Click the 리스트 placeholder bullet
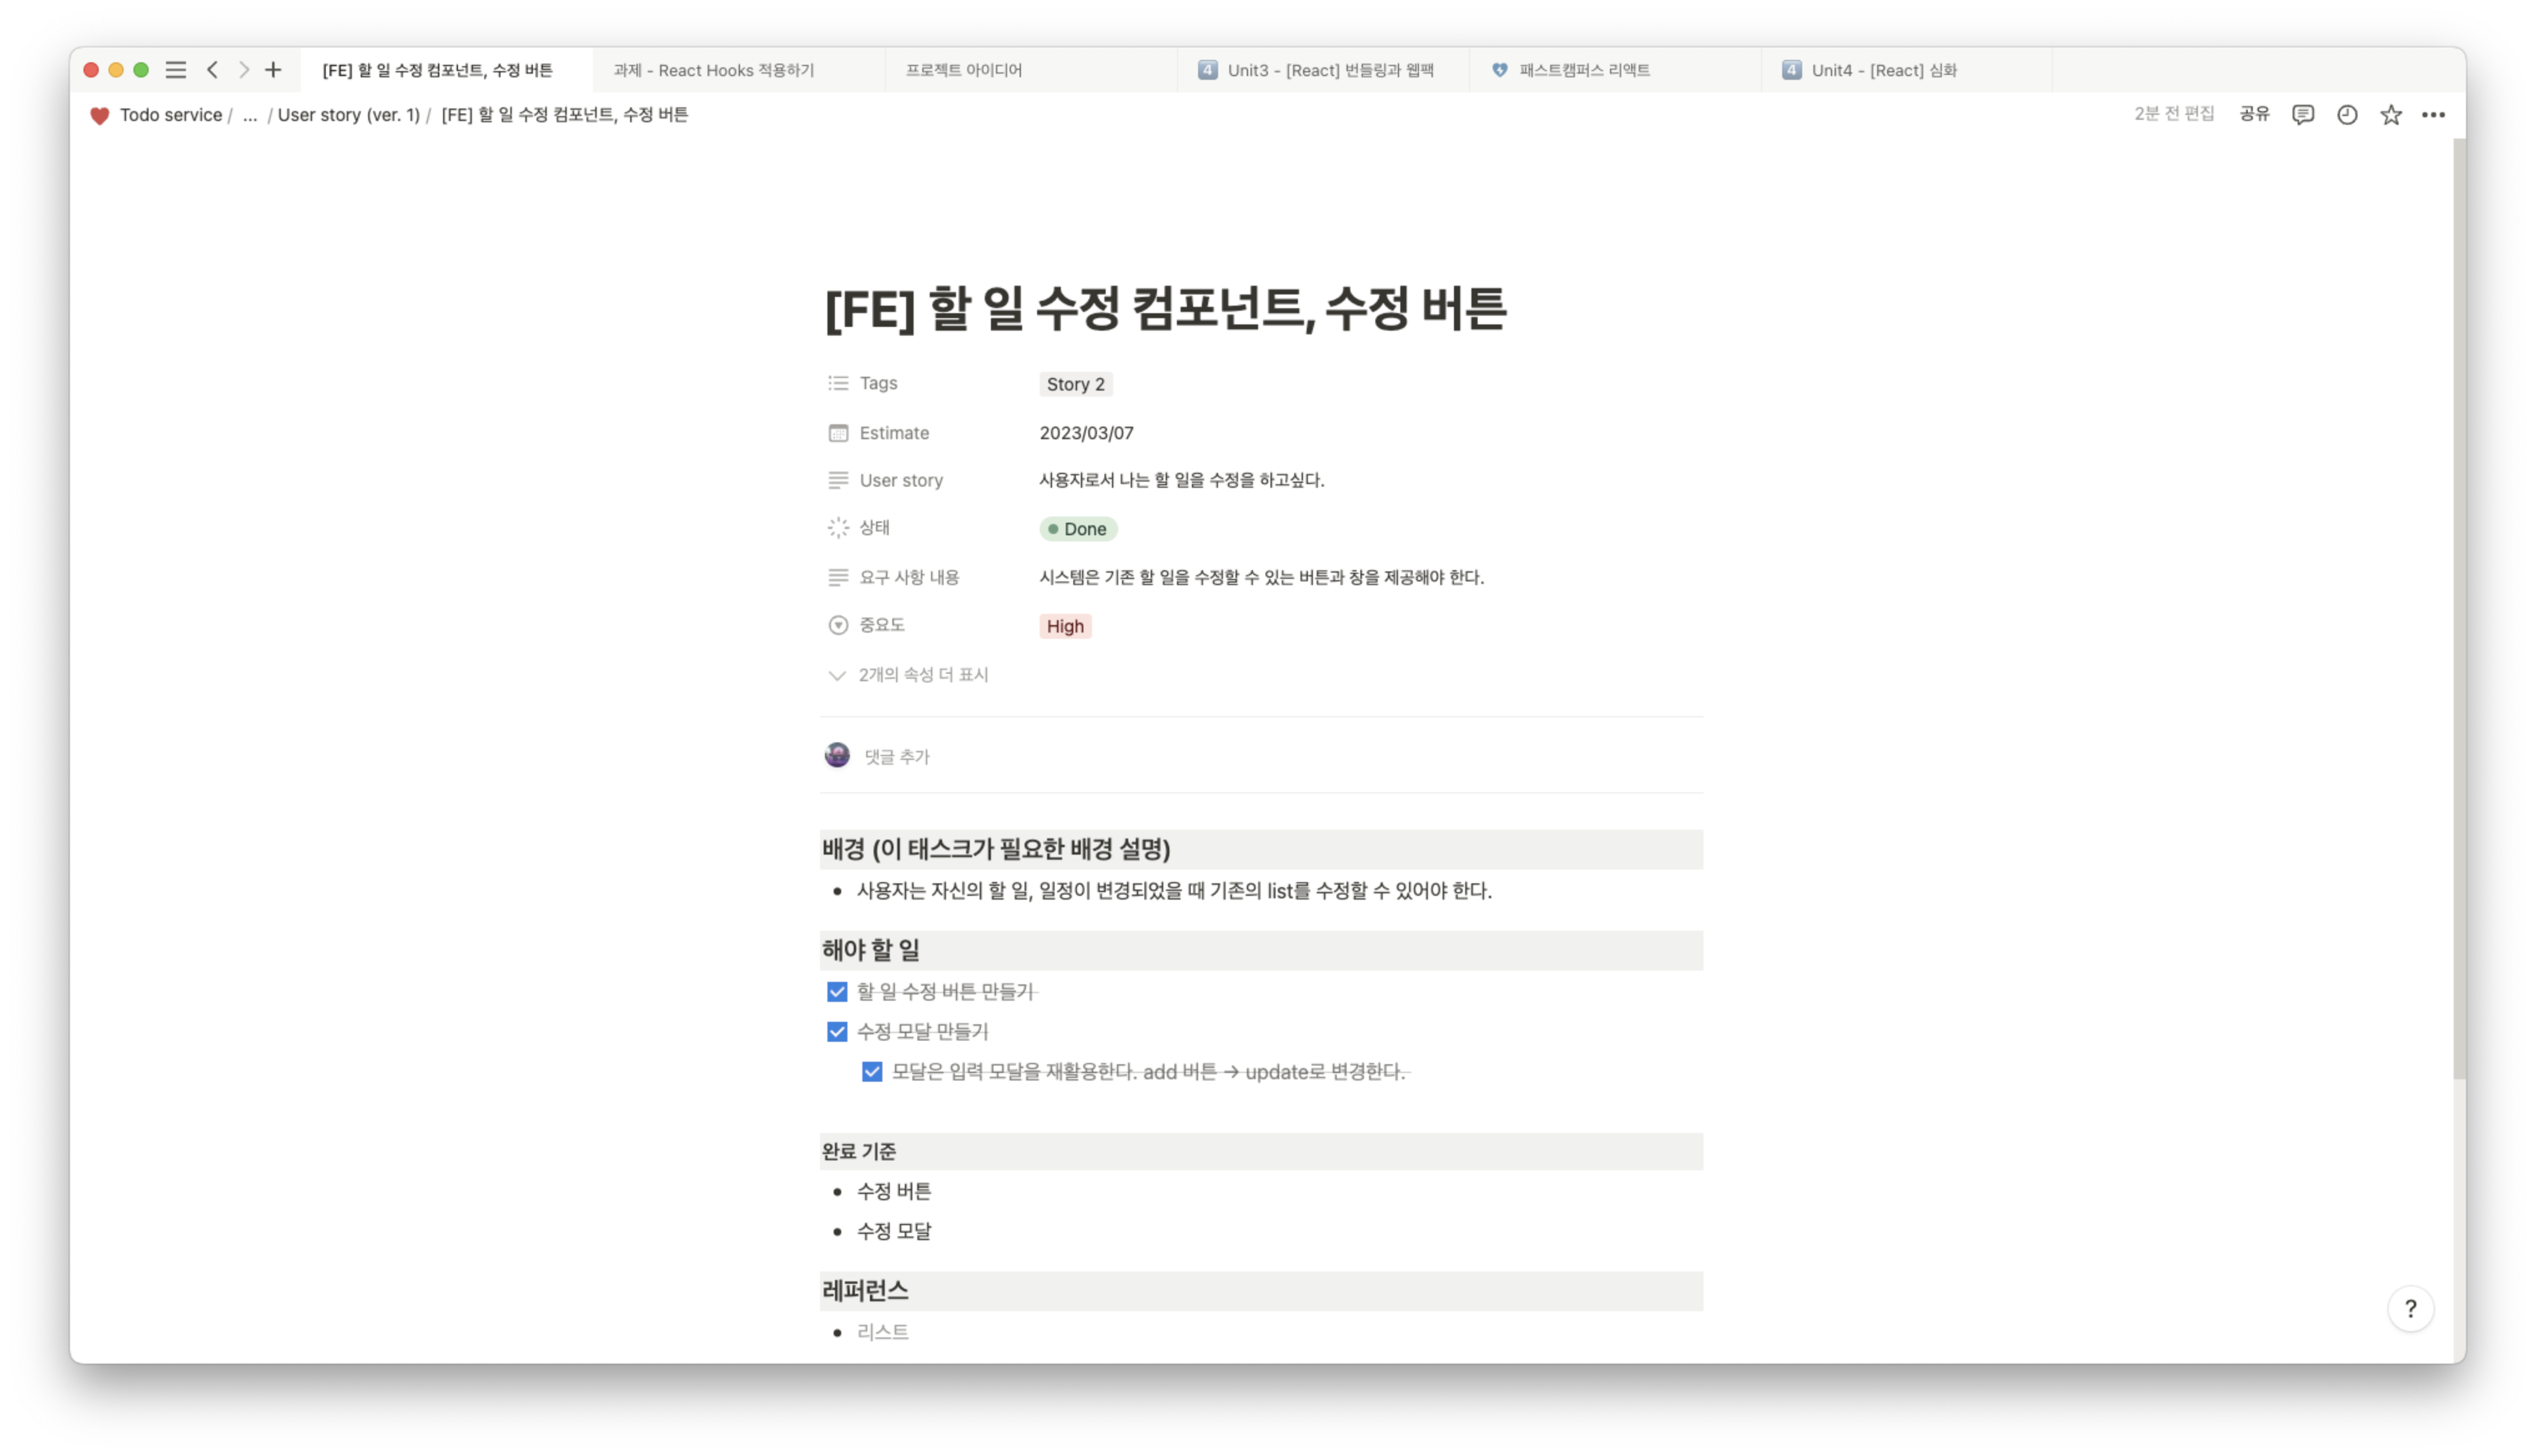The height and width of the screenshot is (1456, 2536). coord(883,1332)
